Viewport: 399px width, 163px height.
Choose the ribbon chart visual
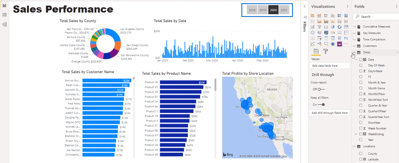pyautogui.click(x=346, y=21)
